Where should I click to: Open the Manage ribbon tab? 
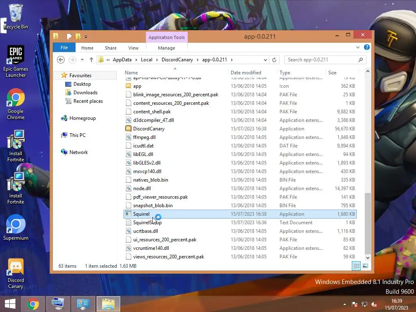pos(166,48)
